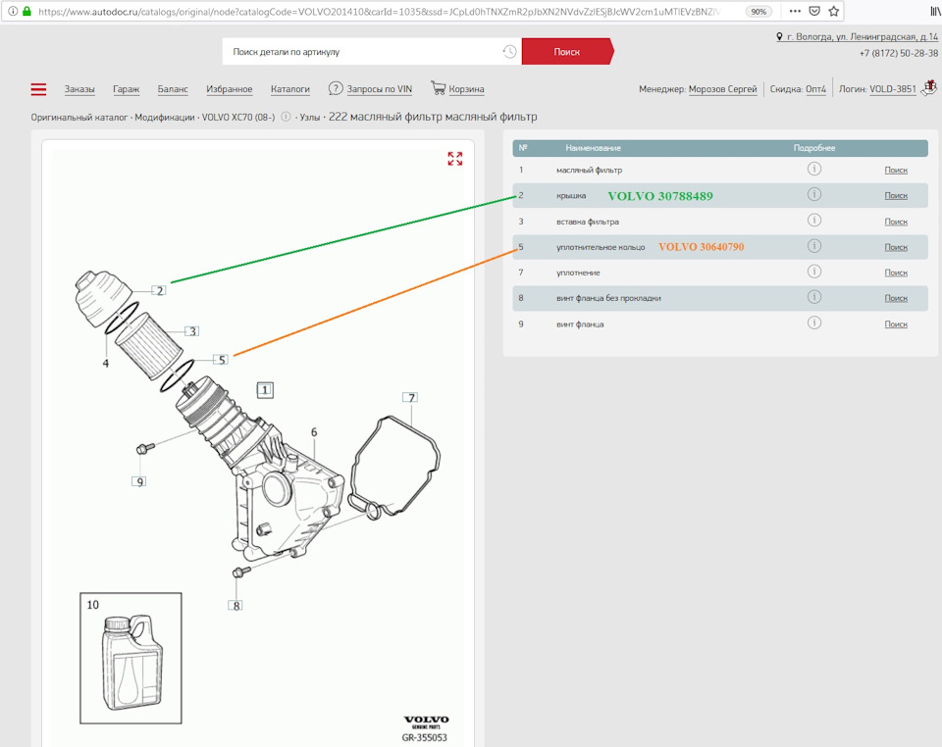This screenshot has height=747, width=942.
Task: Open the Каталоги menu item
Action: point(290,89)
